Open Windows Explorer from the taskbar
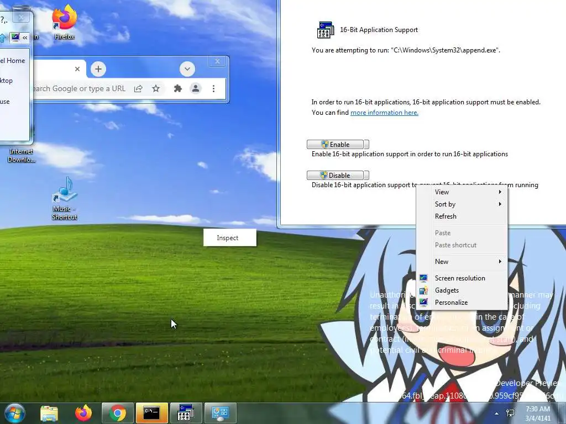The height and width of the screenshot is (424, 566). [x=49, y=413]
